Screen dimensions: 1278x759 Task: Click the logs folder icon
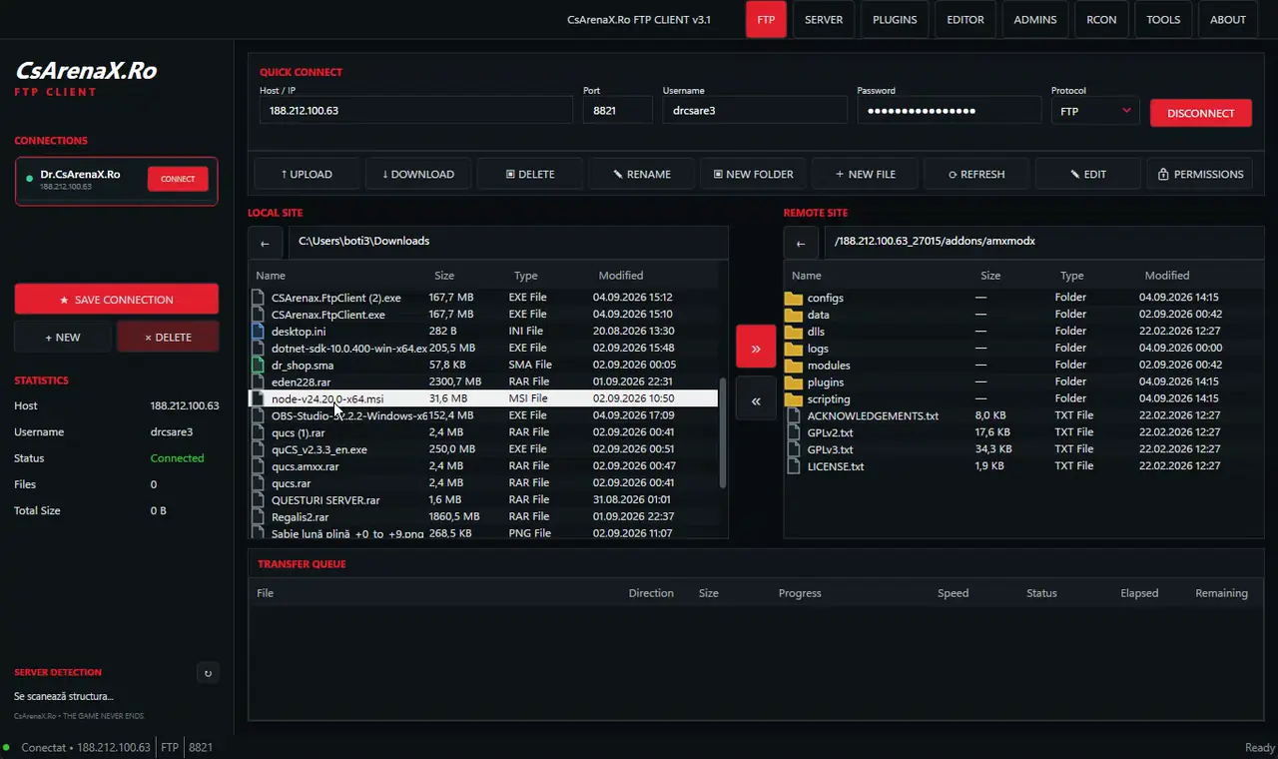tap(794, 349)
